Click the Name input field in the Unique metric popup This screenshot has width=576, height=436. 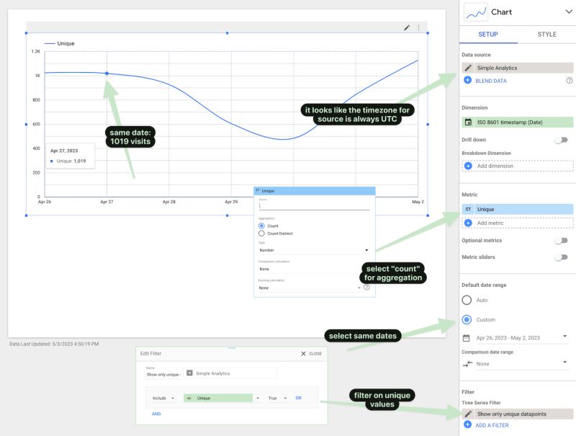point(314,205)
